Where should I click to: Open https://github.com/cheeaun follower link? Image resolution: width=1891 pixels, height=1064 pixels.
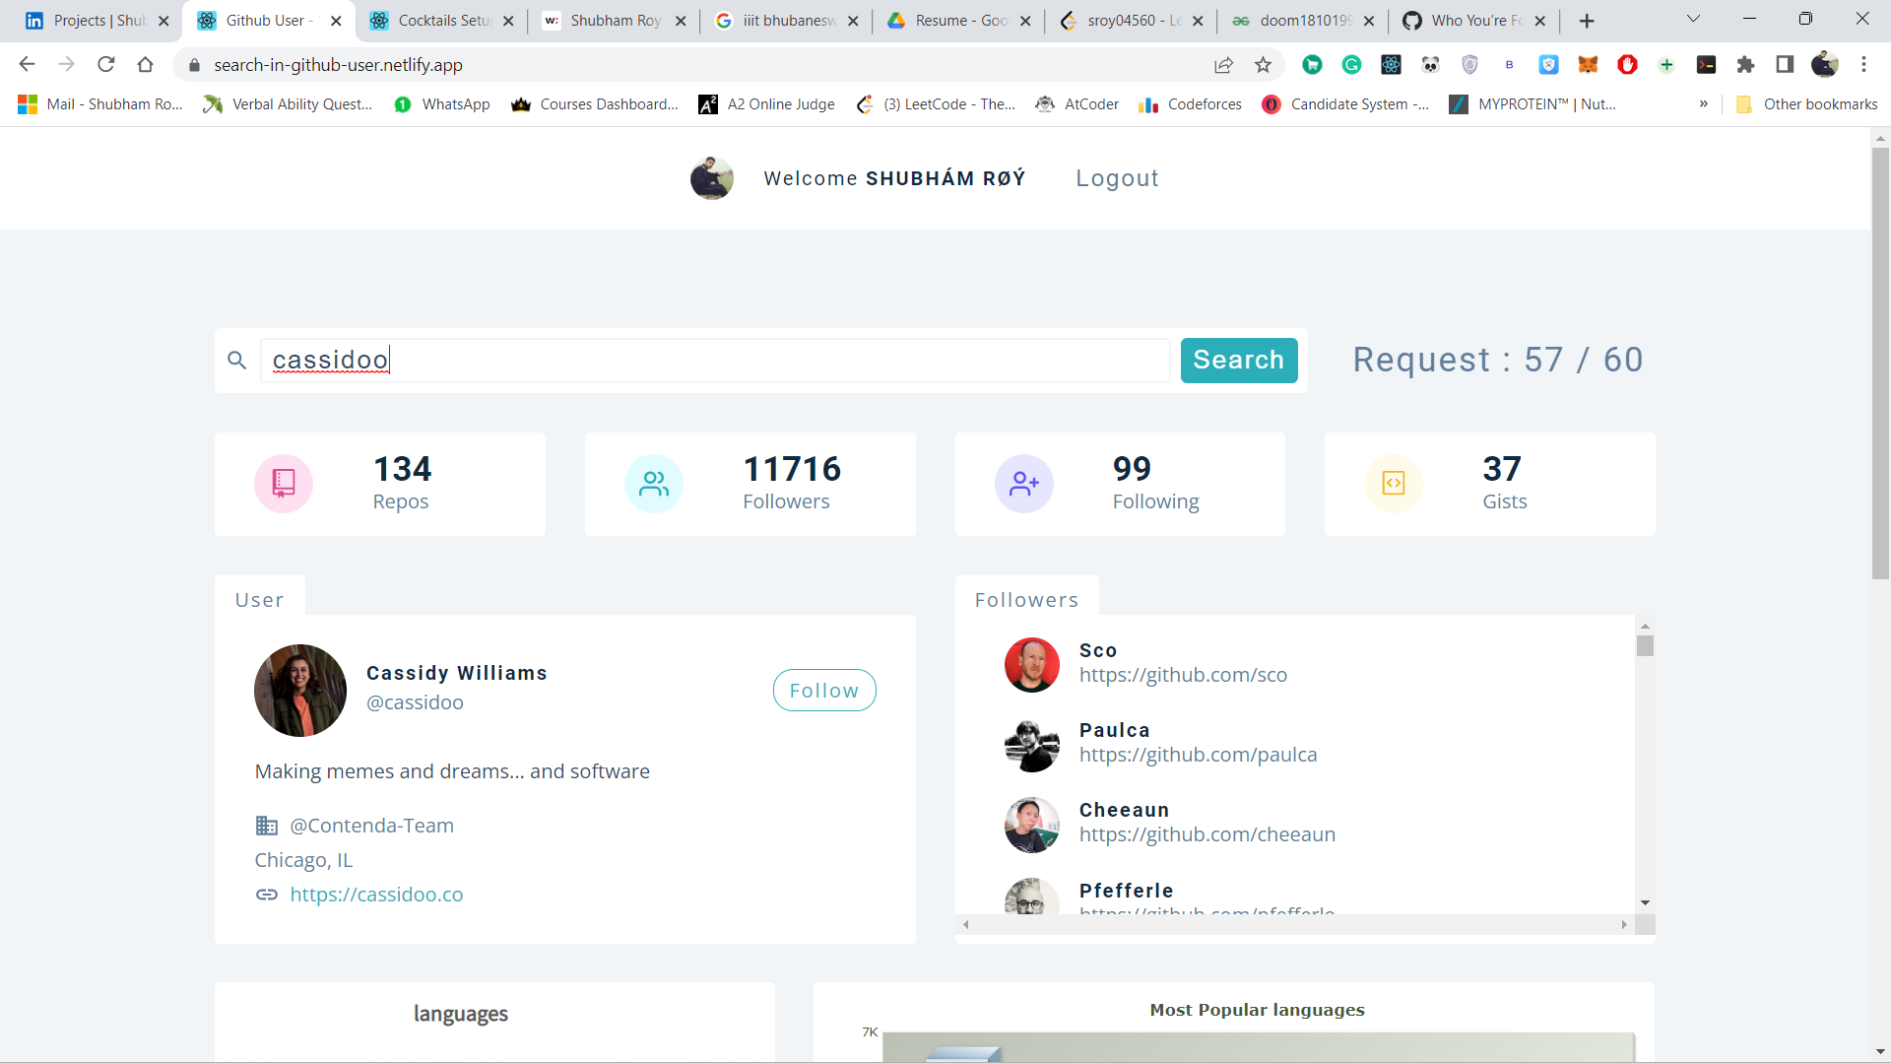(1207, 834)
